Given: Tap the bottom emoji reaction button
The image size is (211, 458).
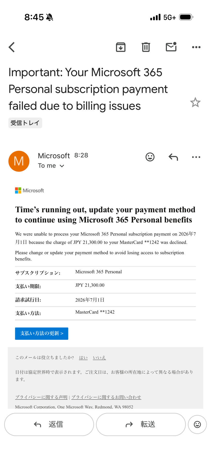Looking at the screenshot, I should coord(197,424).
